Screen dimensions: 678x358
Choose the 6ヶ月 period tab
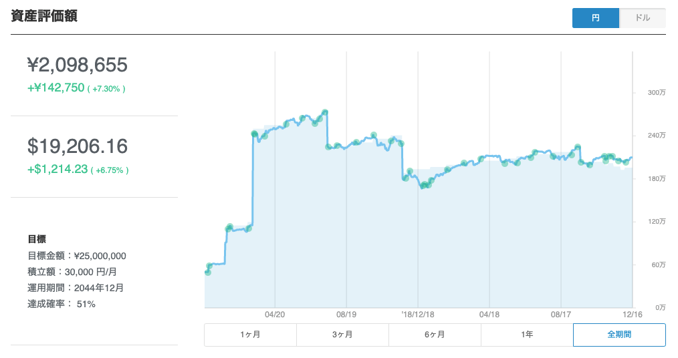pyautogui.click(x=435, y=335)
